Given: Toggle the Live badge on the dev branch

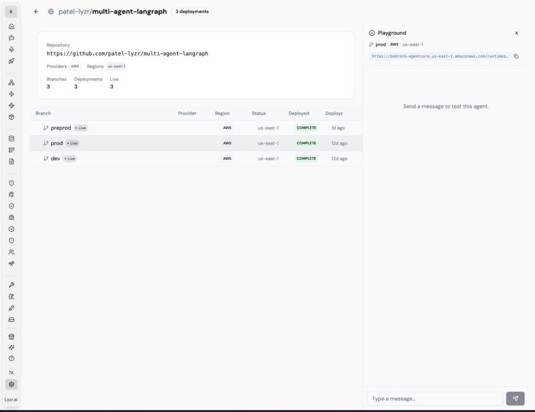Looking at the screenshot, I should (69, 158).
